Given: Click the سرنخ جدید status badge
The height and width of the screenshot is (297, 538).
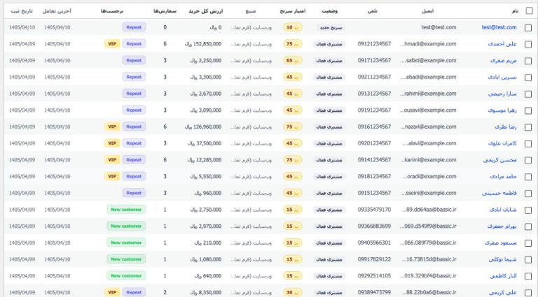Looking at the screenshot, I should pyautogui.click(x=331, y=28).
